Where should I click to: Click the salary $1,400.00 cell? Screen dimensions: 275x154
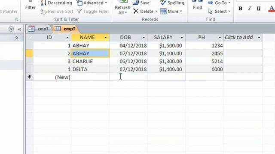coord(166,69)
